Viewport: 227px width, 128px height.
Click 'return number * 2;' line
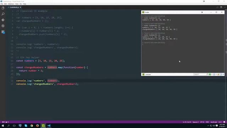(x=31, y=71)
